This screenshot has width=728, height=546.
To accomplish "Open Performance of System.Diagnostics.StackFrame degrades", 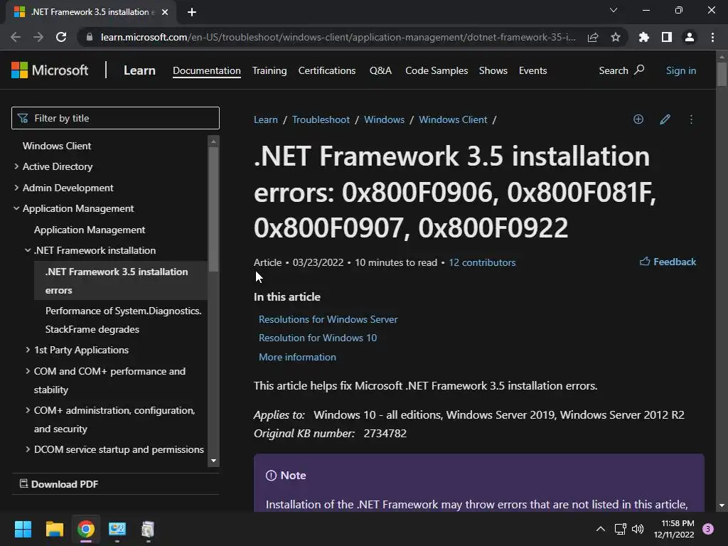I will click(x=124, y=320).
